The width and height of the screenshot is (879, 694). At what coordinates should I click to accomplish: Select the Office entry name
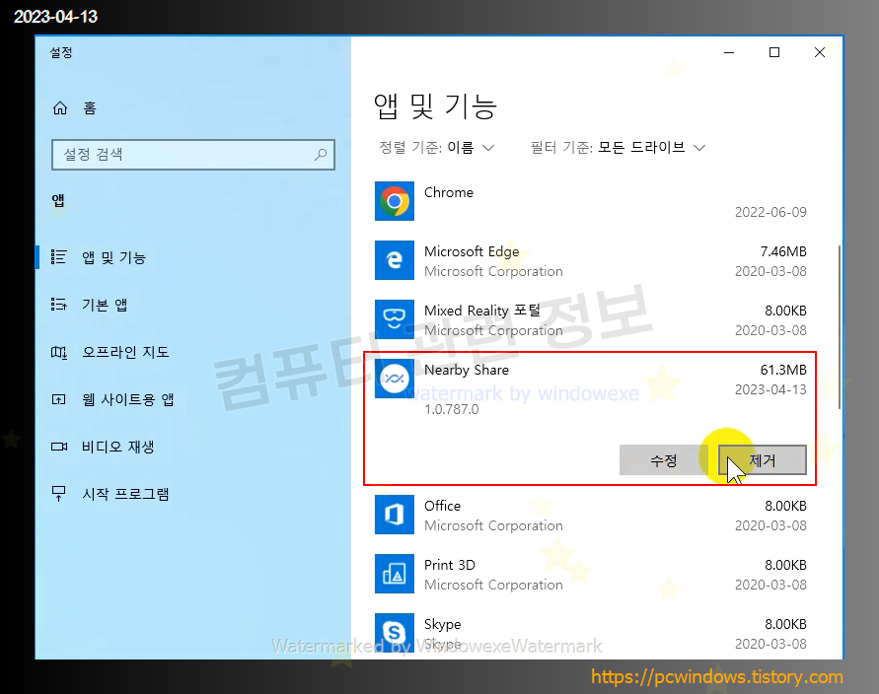pyautogui.click(x=442, y=506)
